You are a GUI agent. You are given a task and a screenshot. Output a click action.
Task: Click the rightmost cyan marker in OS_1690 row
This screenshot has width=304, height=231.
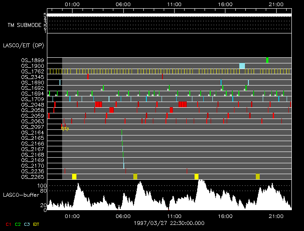tap(248, 82)
